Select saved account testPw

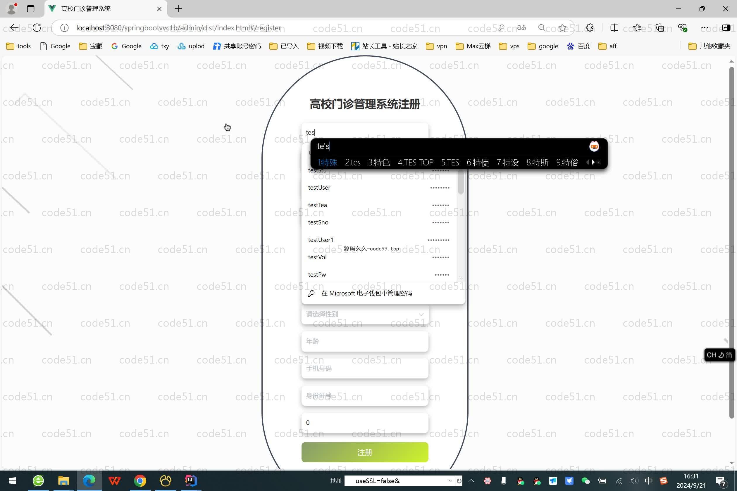379,275
